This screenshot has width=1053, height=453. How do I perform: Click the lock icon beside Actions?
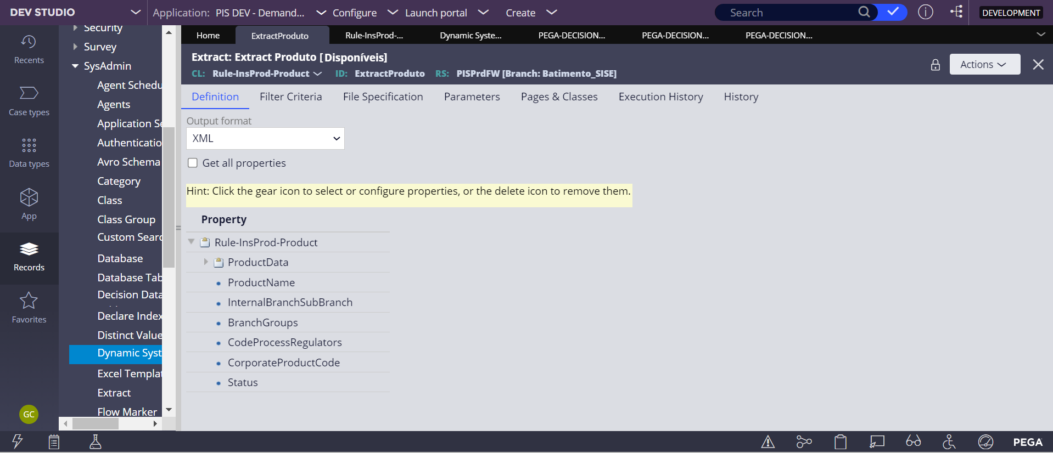(x=936, y=65)
